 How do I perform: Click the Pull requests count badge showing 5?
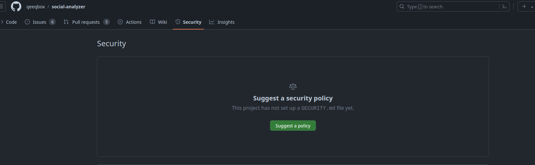tap(106, 22)
